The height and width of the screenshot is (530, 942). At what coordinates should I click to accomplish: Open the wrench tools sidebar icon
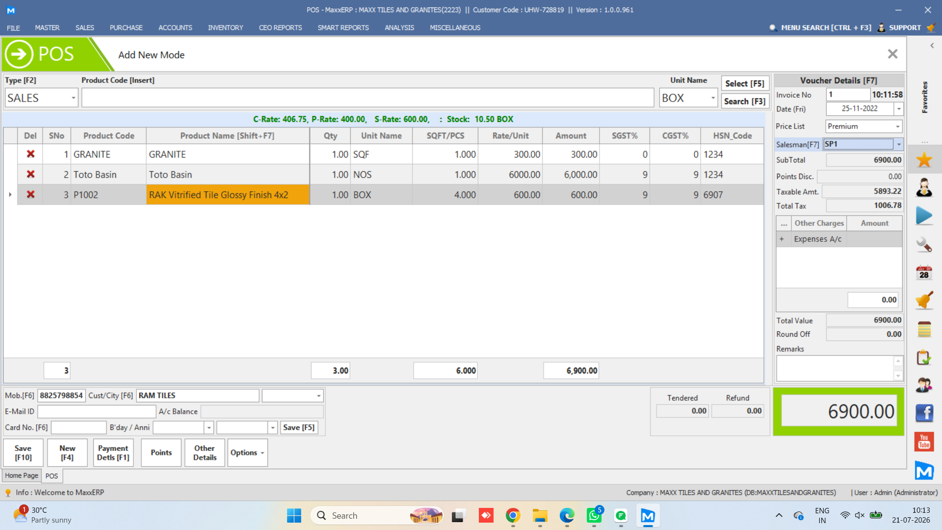coord(924,244)
